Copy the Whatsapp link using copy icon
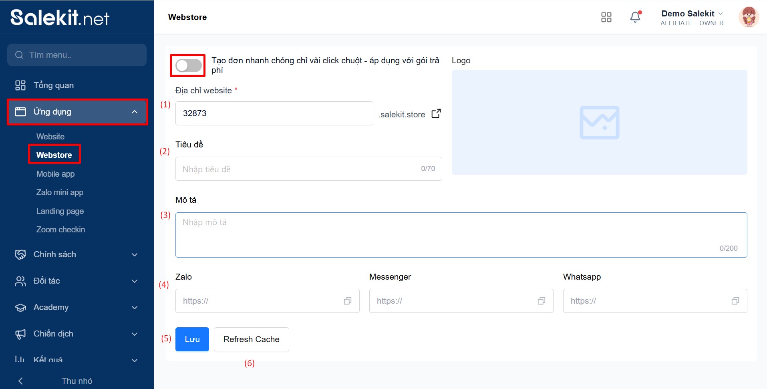767x389 pixels. (x=735, y=301)
